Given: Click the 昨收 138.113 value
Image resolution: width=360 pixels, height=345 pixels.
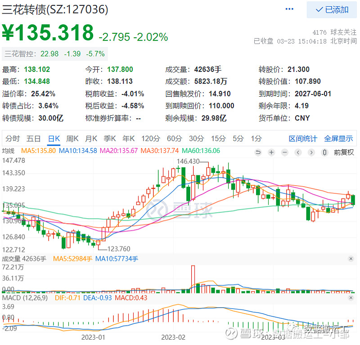Looking at the screenshot, I should pos(120,81).
